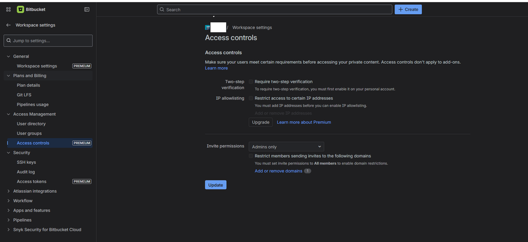Screen dimensions: 528x242
Task: Open Pipelines usage page
Action: (33, 104)
